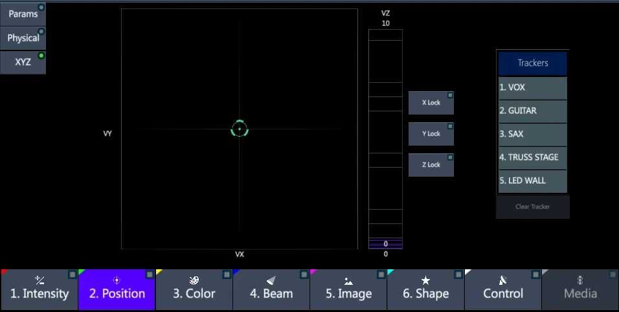Open the 6. Shape tab
Viewport: 619px width, 312px height.
coord(425,289)
